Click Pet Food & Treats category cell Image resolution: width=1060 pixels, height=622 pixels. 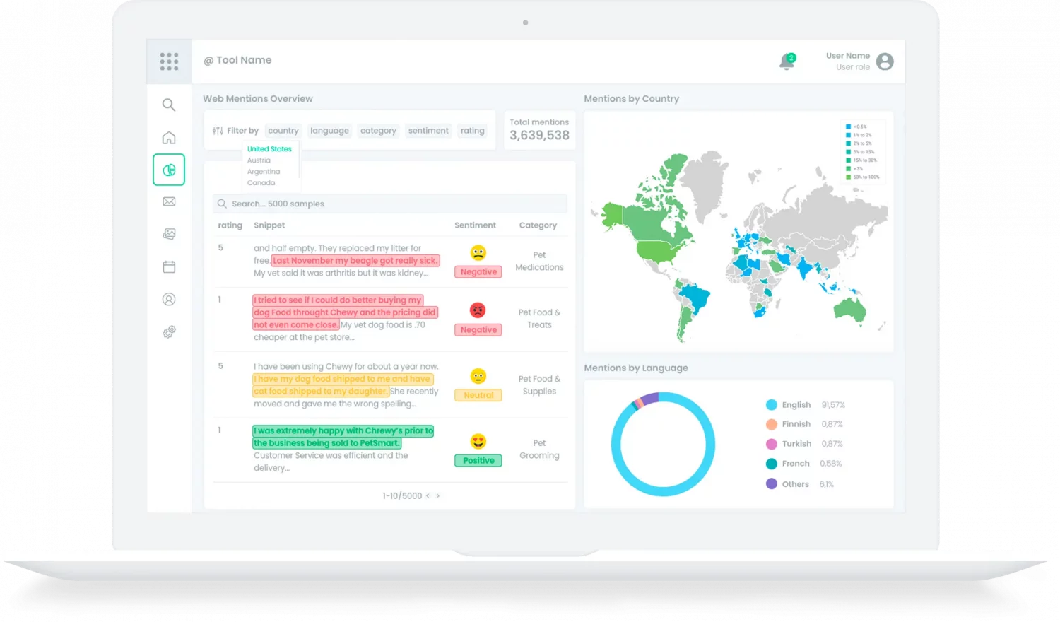tap(539, 319)
